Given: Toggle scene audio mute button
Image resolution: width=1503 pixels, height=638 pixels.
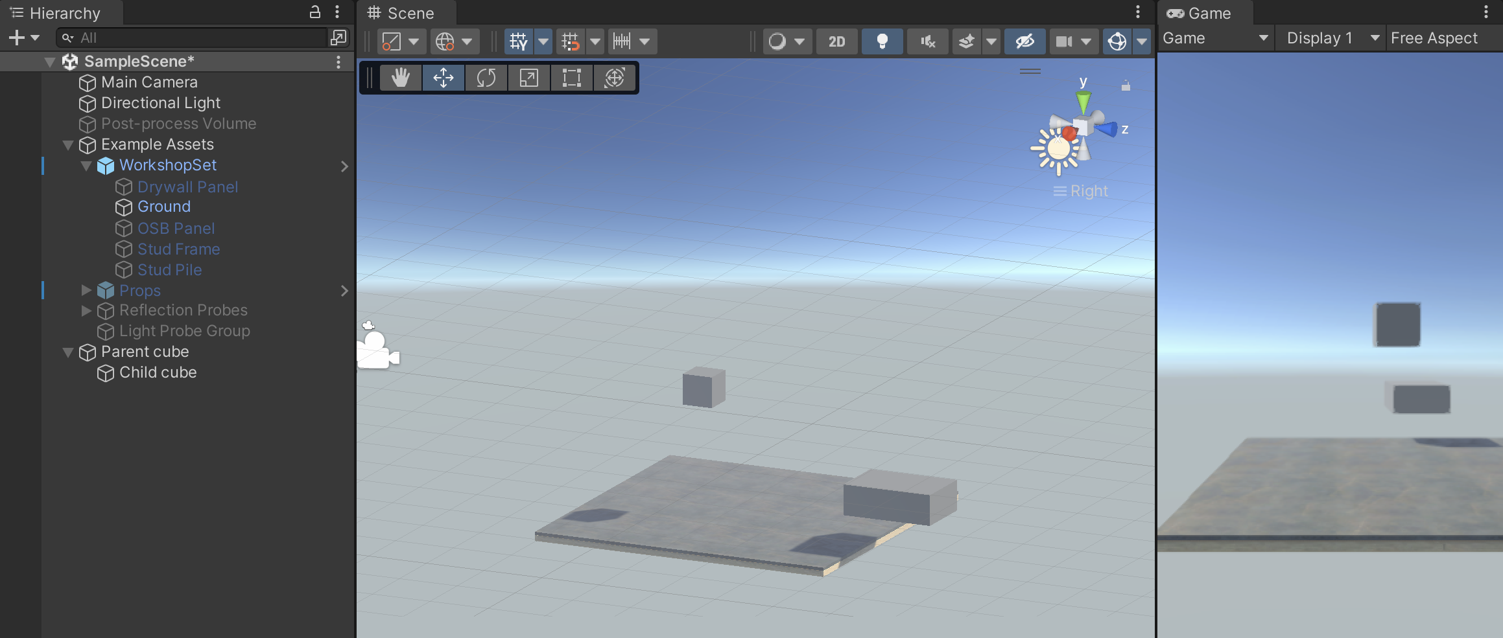Looking at the screenshot, I should click(x=928, y=41).
